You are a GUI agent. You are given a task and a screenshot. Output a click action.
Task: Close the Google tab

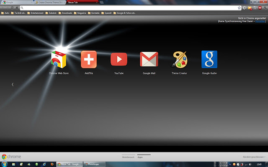(x=32, y=3)
